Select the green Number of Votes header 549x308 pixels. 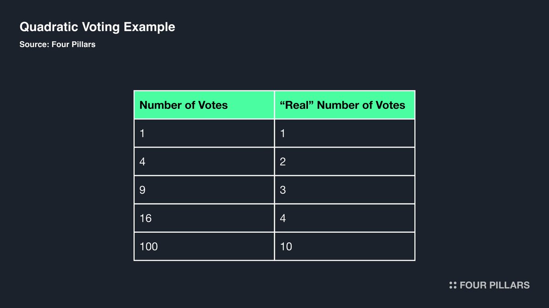click(204, 105)
